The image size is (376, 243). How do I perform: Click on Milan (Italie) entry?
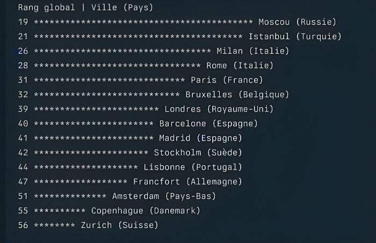click(252, 51)
